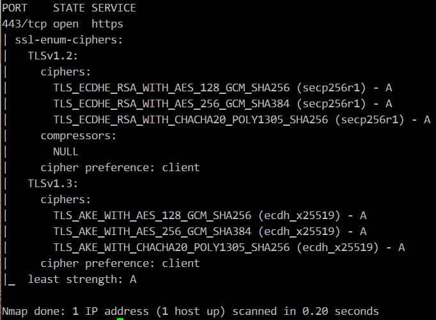Click TLS_ECDHE_RSA_WITH_CHACHA20_POLY1305_SHA256 cipher name
The width and height of the screenshot is (436, 320).
(x=191, y=120)
